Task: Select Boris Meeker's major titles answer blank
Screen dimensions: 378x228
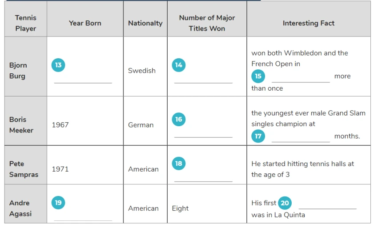Action: pyautogui.click(x=204, y=134)
